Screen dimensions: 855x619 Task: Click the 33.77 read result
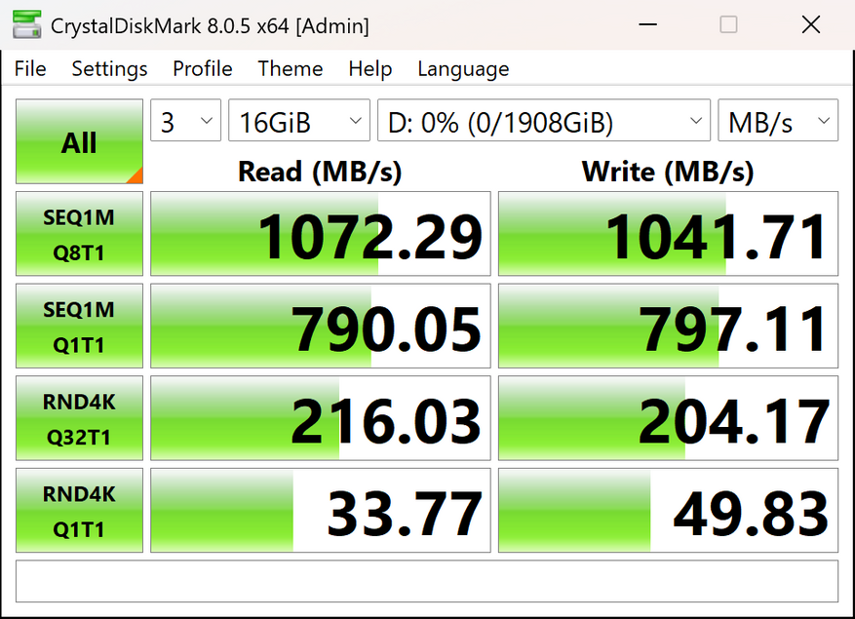coord(321,510)
